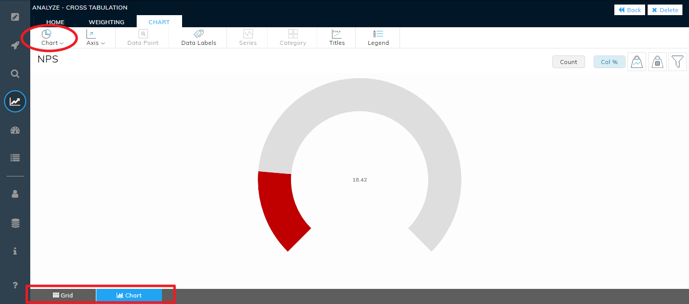Click the weight grid icon near filter
The height and width of the screenshot is (304, 689).
tap(657, 62)
